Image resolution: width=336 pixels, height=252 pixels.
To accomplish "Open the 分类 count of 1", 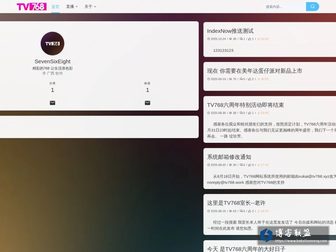I will [52, 90].
